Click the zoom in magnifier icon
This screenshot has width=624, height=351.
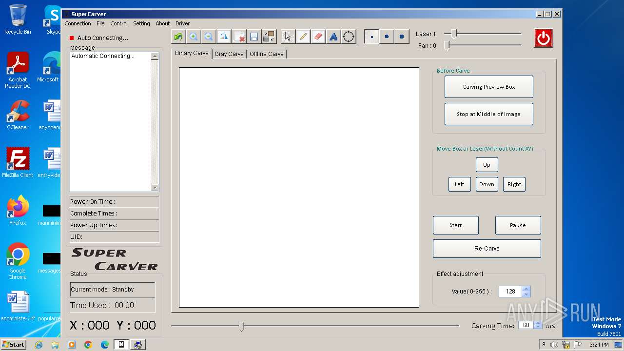pyautogui.click(x=194, y=37)
